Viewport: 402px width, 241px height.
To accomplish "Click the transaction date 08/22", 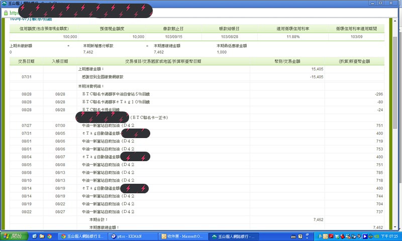I will click(x=27, y=212).
